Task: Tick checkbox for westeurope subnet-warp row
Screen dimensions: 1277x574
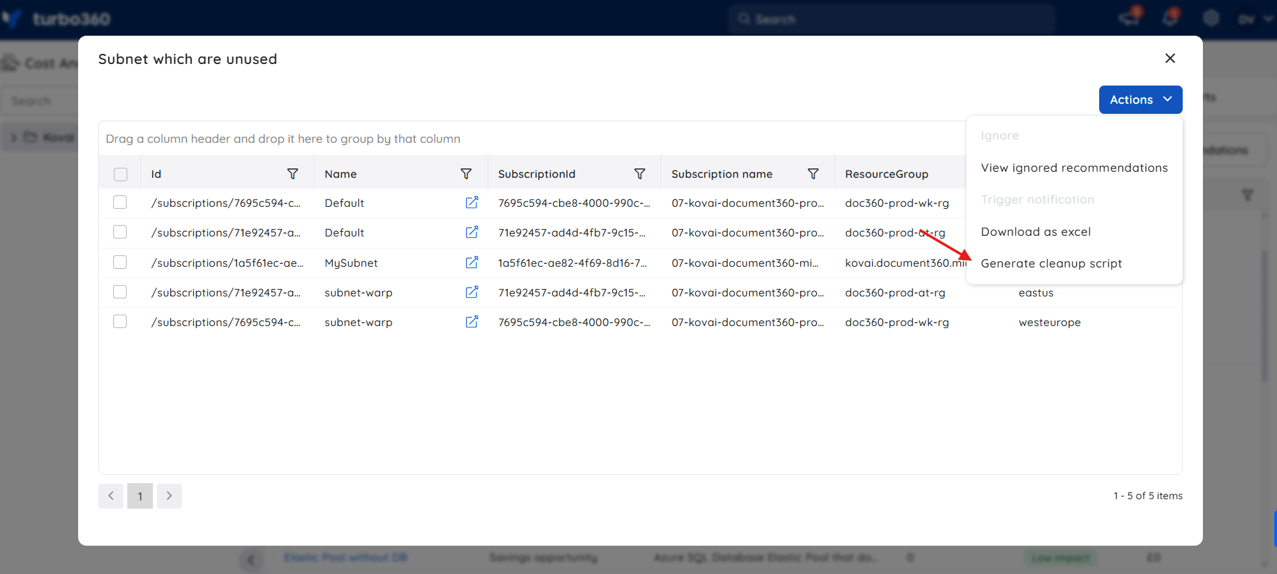Action: (120, 321)
